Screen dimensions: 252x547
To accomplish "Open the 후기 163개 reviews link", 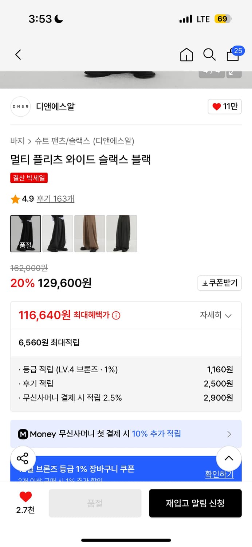I will click(x=55, y=199).
